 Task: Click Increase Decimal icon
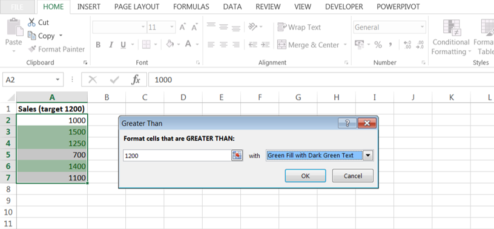coord(407,44)
